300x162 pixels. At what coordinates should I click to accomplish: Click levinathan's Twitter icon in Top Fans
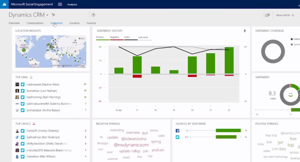click(x=23, y=91)
